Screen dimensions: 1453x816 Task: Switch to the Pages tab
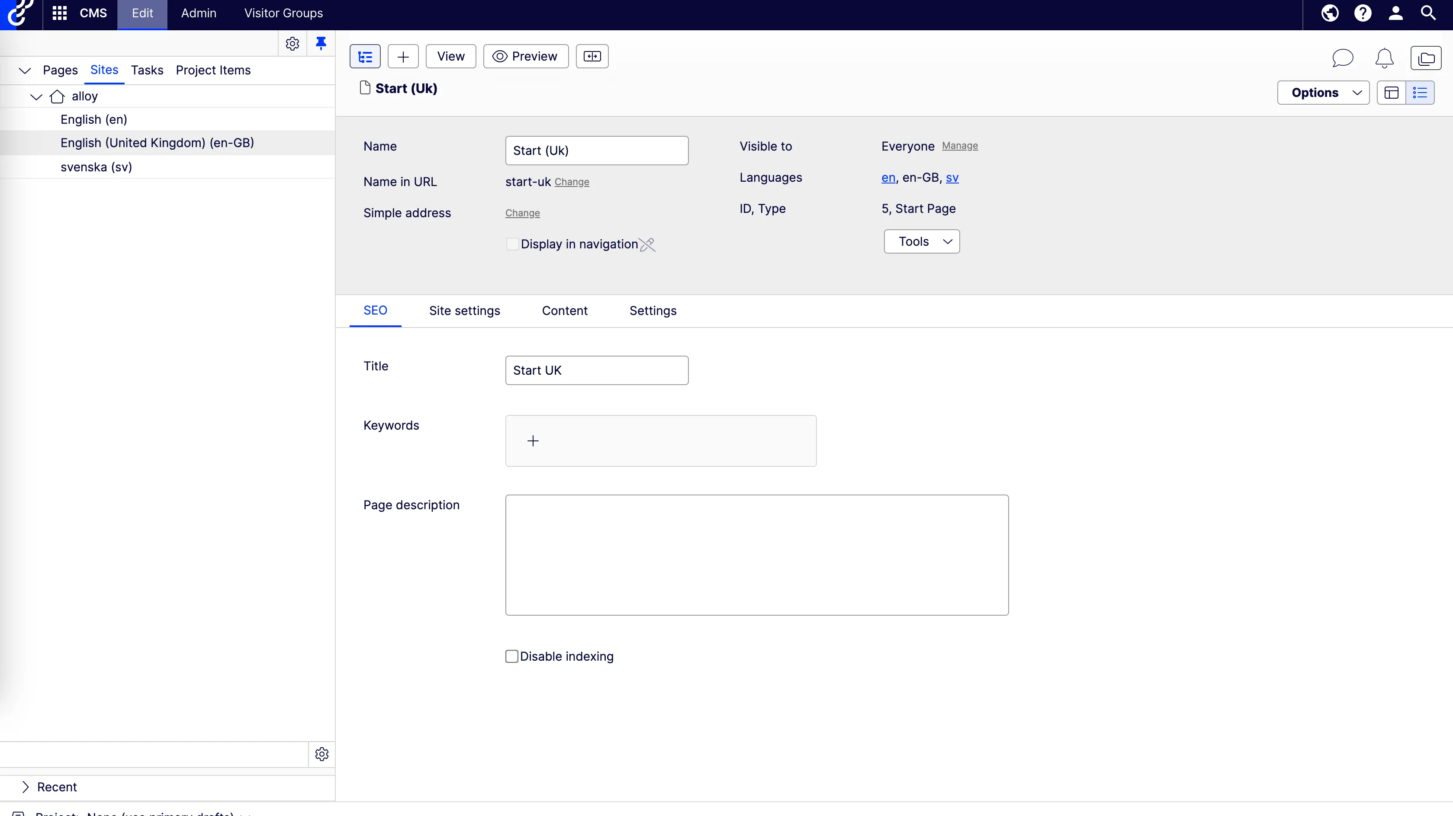[60, 70]
